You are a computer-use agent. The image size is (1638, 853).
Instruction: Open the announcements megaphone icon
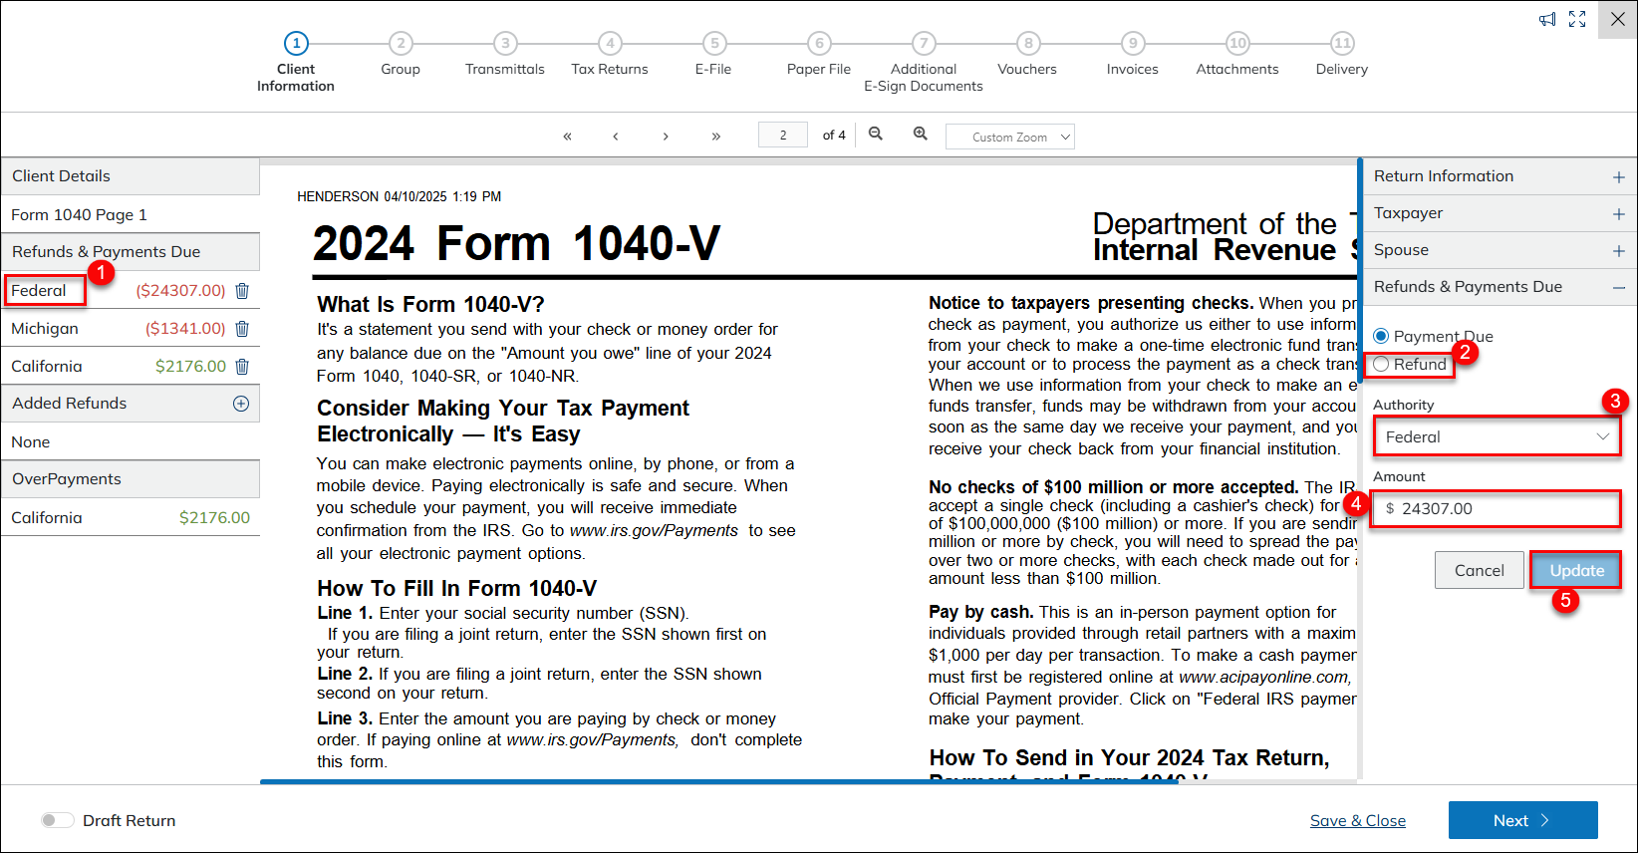1547,19
